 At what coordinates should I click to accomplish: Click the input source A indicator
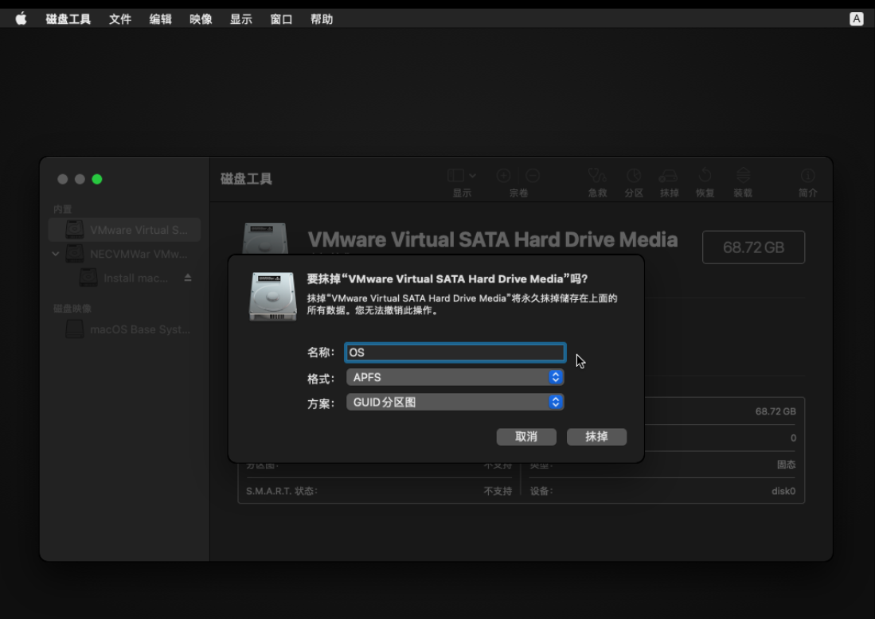856,19
